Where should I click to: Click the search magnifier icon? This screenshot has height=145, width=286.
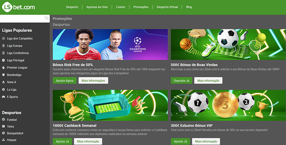point(46,18)
